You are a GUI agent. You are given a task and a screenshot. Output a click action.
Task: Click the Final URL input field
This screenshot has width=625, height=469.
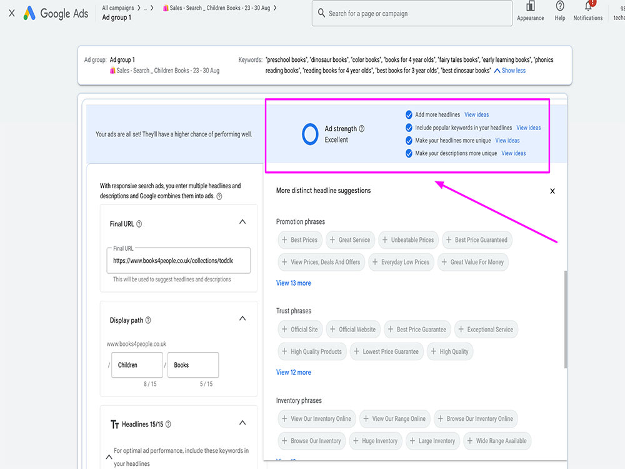179,260
